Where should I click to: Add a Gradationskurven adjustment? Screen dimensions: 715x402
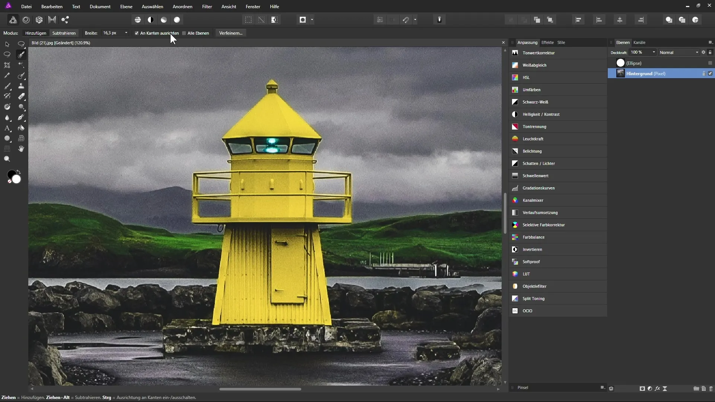pos(558,188)
